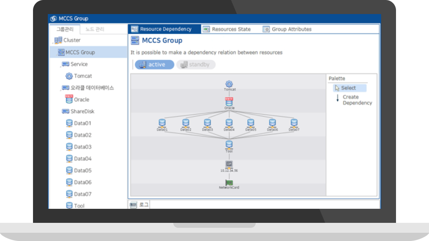Open the 로그 panel at the bottom
Image resolution: width=429 pixels, height=241 pixels.
click(x=140, y=205)
